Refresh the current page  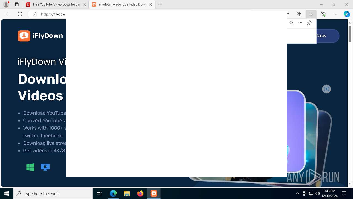click(x=20, y=14)
